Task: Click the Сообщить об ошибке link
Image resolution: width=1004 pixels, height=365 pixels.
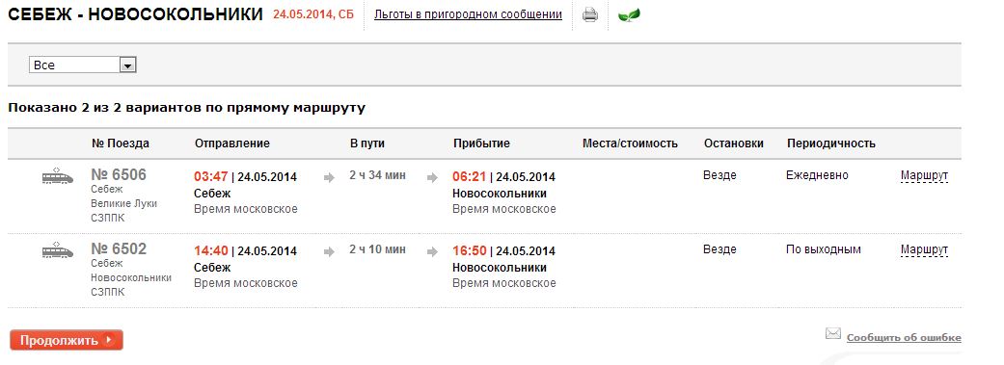Action: 904,337
